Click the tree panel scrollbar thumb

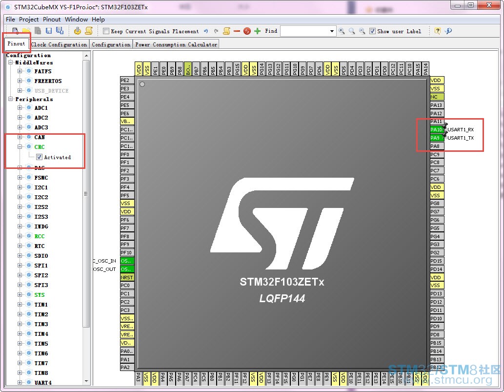point(86,193)
